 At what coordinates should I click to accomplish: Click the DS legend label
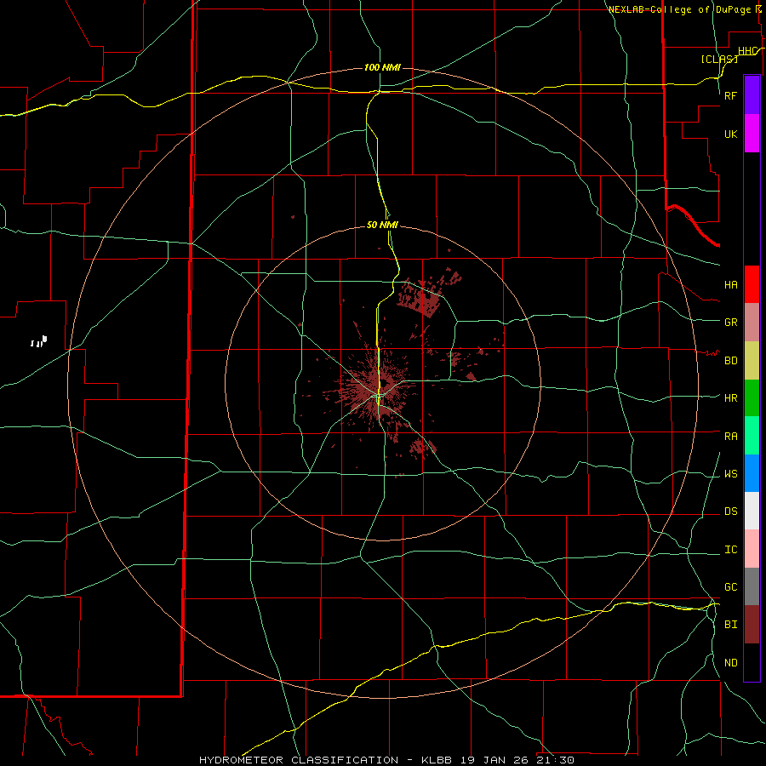pyautogui.click(x=730, y=512)
